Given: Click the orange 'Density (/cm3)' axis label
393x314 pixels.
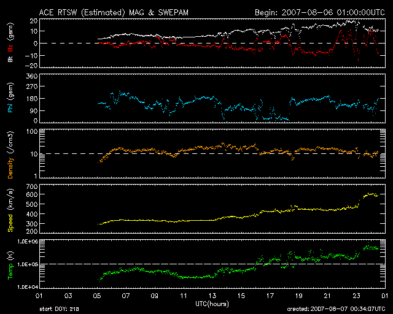Looking at the screenshot, I should click(10, 155).
